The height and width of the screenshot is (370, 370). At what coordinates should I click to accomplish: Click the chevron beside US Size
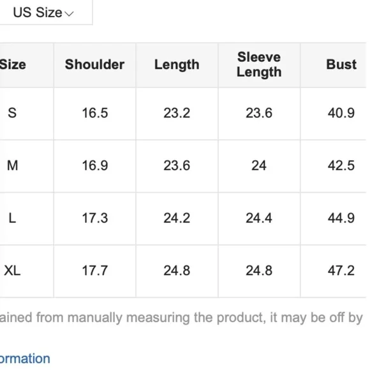pyautogui.click(x=69, y=14)
